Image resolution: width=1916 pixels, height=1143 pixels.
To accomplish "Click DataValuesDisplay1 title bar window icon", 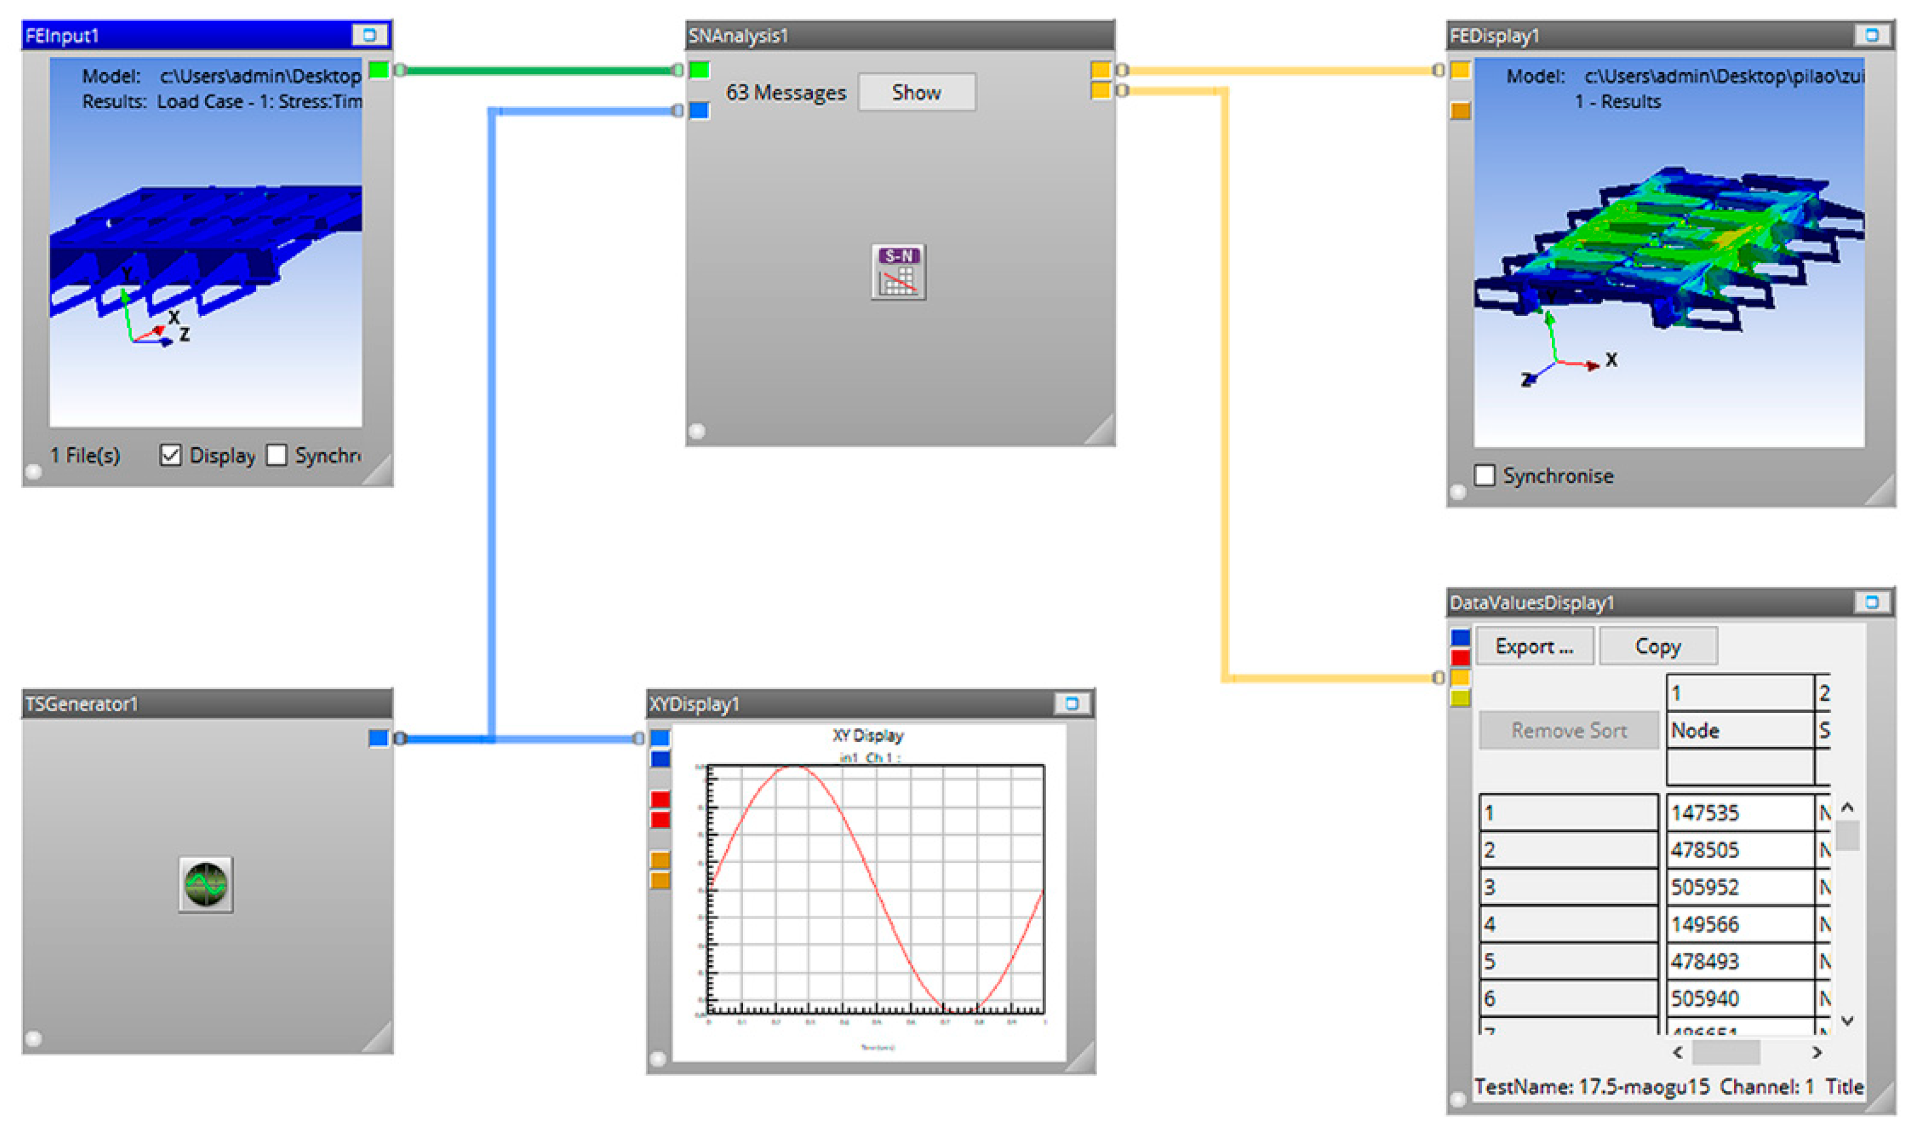I will pos(1871,601).
